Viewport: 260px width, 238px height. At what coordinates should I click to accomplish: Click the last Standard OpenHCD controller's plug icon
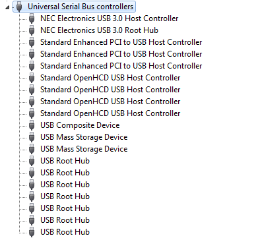pyautogui.click(x=32, y=113)
